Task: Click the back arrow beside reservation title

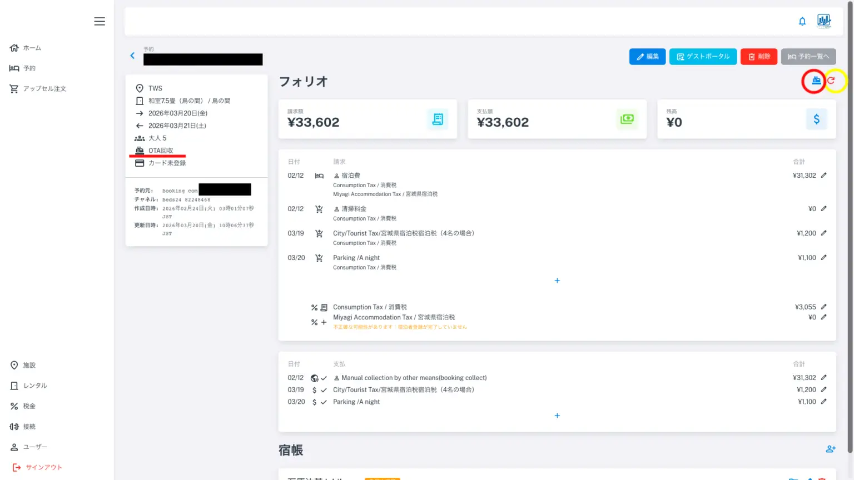Action: pyautogui.click(x=132, y=56)
